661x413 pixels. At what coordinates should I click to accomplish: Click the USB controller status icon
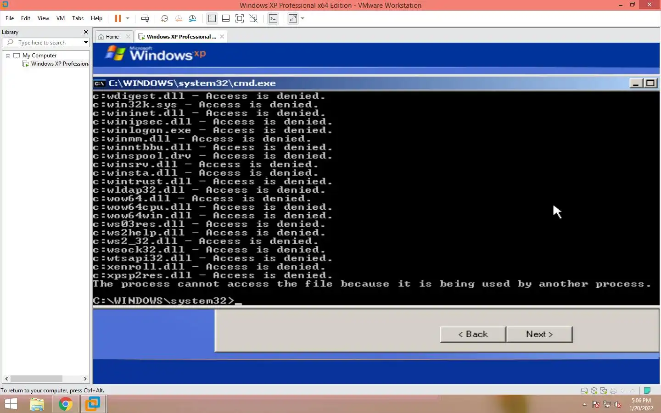[633, 391]
